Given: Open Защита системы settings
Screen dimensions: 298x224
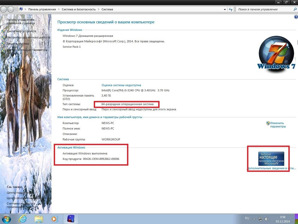Looking at the screenshot, I should tap(18, 44).
